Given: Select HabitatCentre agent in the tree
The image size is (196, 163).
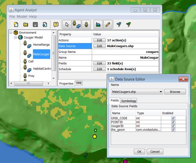Looking at the screenshot, I should point(42,69).
